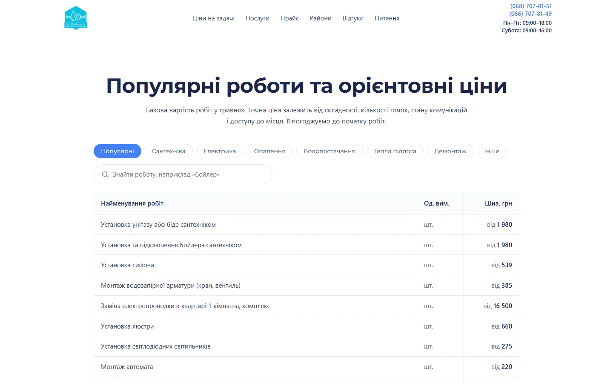Call the phone number (066) 707-81-49
This screenshot has width=613, height=383.
click(x=530, y=14)
